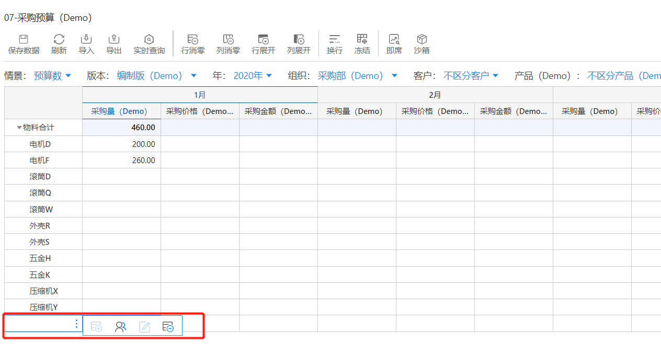The width and height of the screenshot is (661, 354).
Task: Open 实时查询 real-time query
Action: coord(149,40)
